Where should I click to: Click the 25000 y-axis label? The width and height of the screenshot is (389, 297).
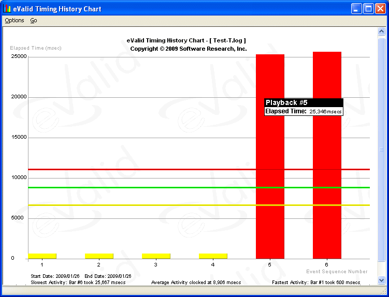(19, 56)
